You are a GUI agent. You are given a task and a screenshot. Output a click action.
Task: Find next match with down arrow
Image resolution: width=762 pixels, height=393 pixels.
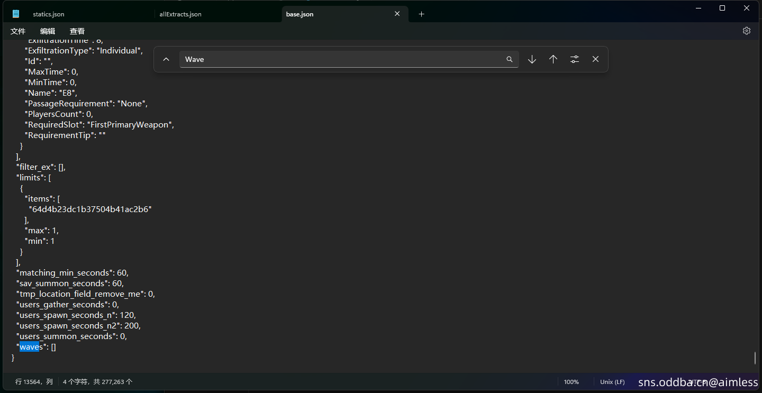[x=532, y=59]
